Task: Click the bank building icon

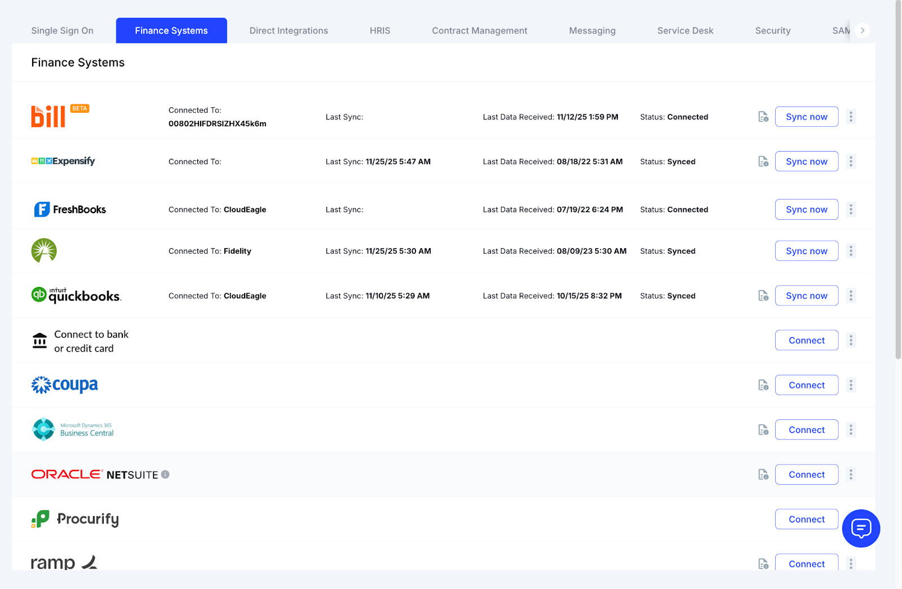Action: pos(39,340)
